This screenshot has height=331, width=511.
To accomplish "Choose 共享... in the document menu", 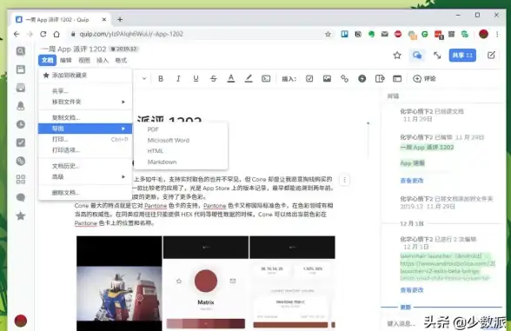I will 85,91.
